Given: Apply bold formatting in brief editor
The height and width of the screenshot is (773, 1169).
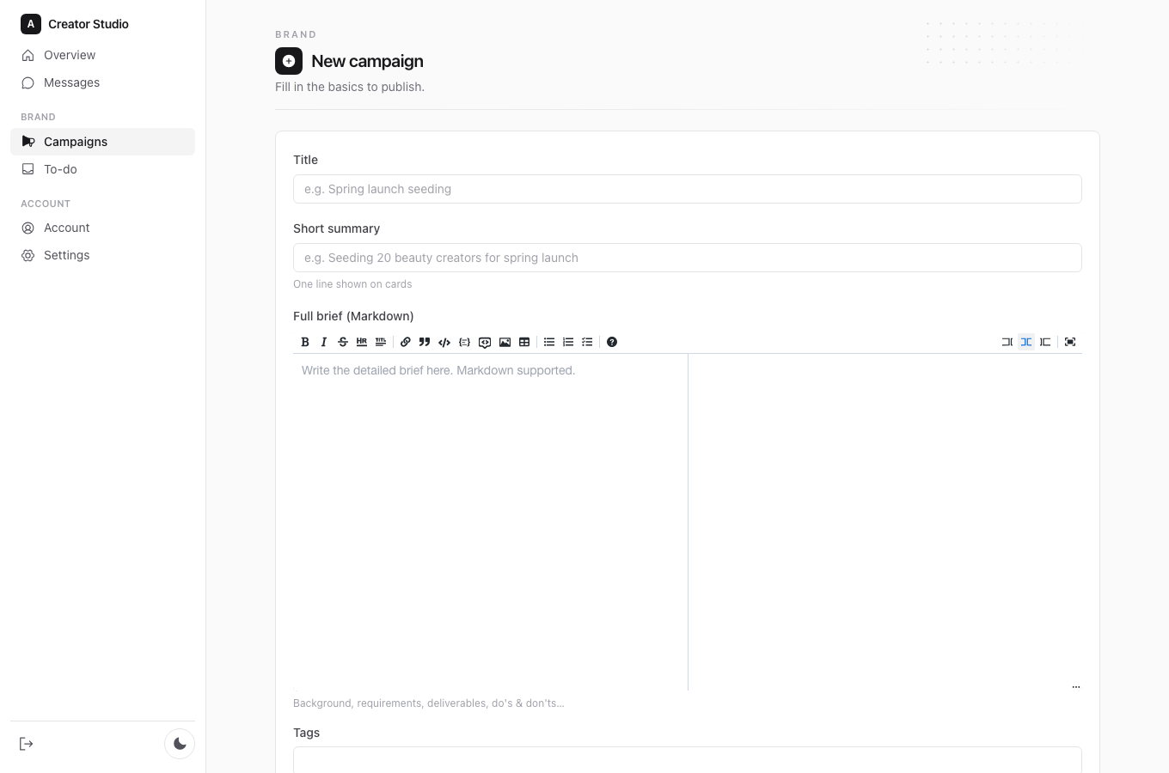Looking at the screenshot, I should (305, 342).
